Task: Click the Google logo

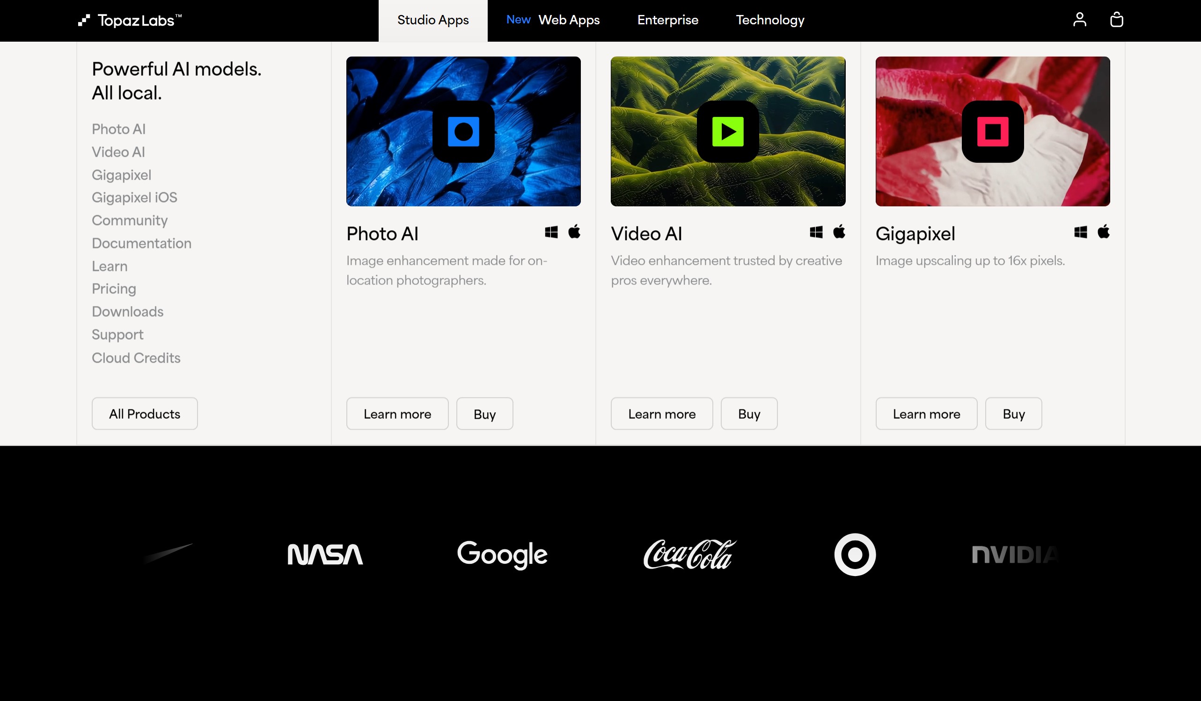Action: [x=502, y=555]
